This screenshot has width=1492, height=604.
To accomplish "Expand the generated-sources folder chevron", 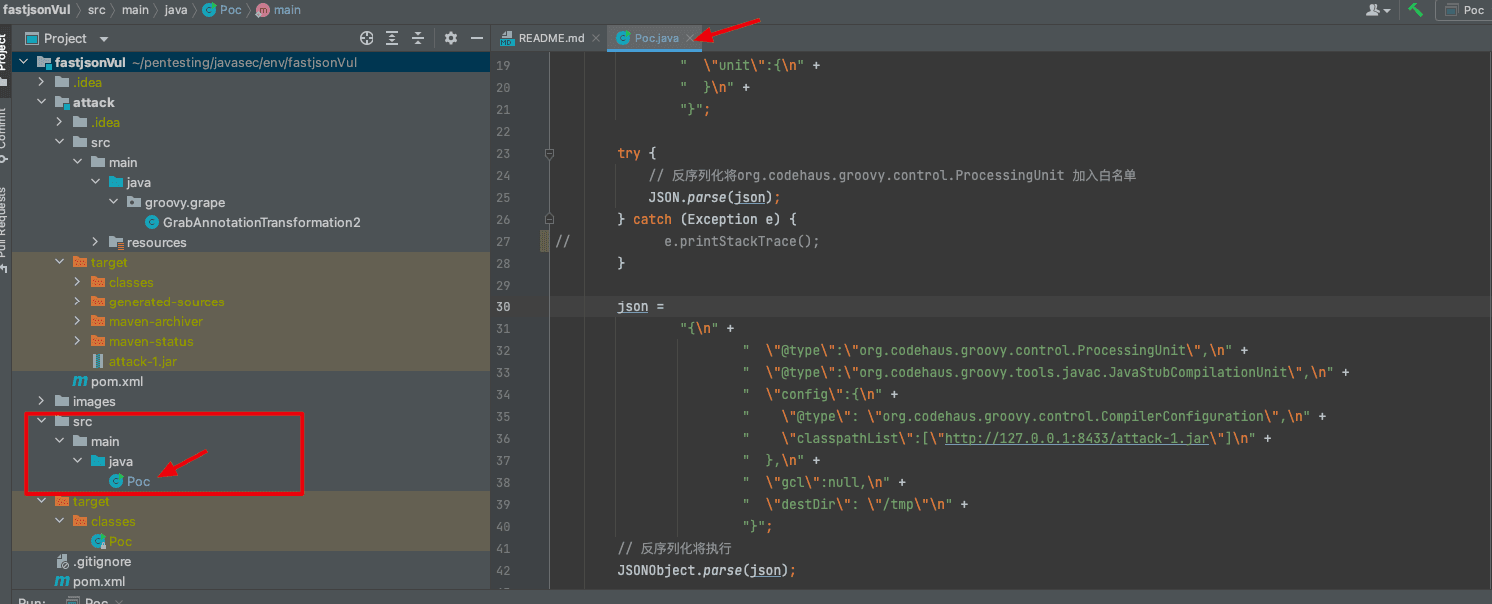I will (x=78, y=302).
